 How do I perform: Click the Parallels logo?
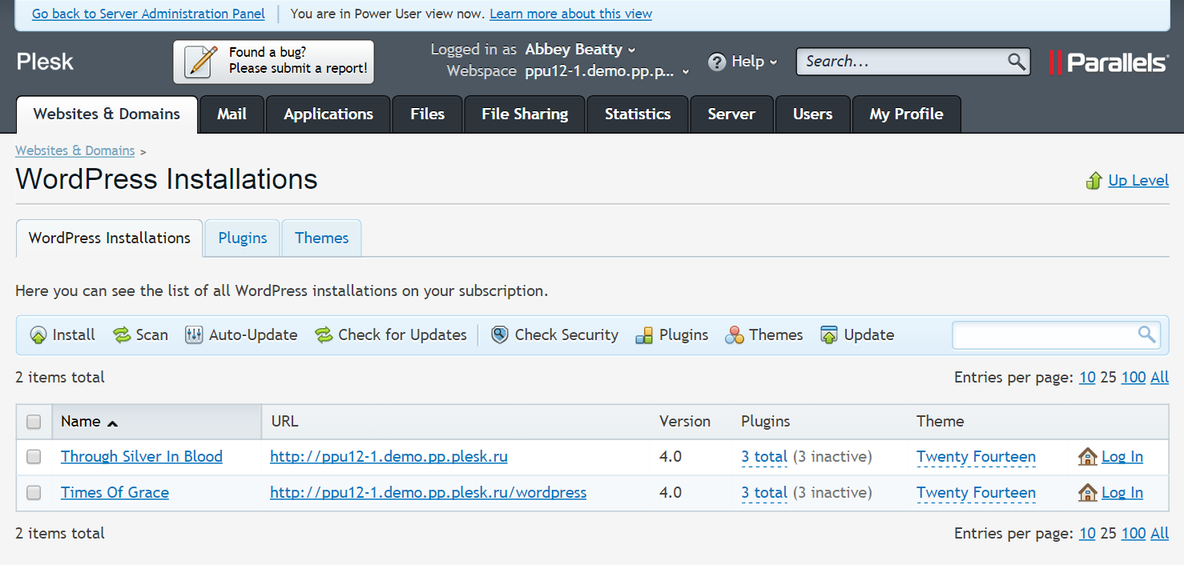(1109, 62)
